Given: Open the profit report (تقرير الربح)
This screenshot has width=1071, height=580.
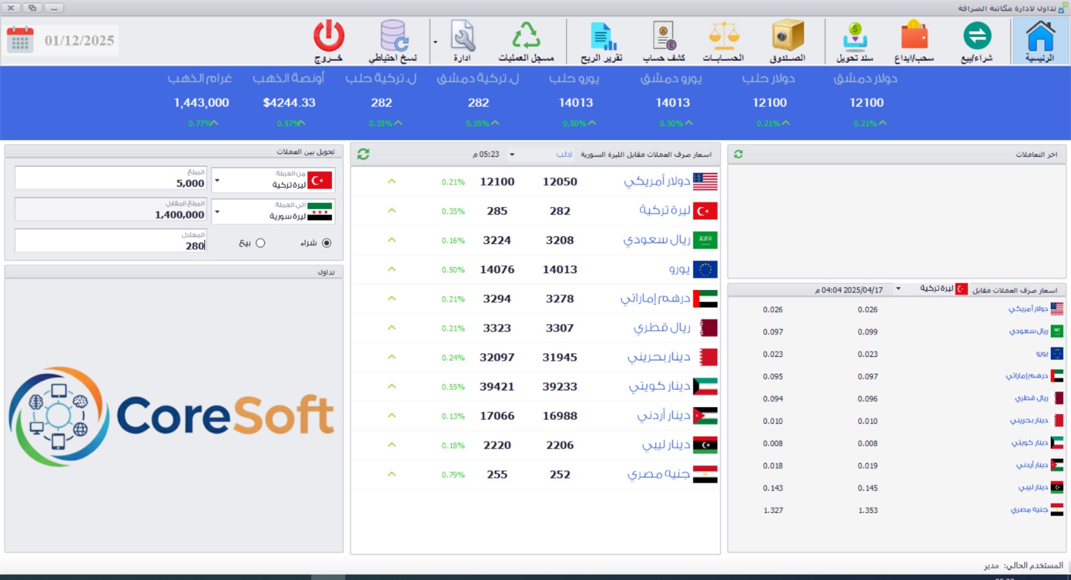Looking at the screenshot, I should click(x=601, y=42).
